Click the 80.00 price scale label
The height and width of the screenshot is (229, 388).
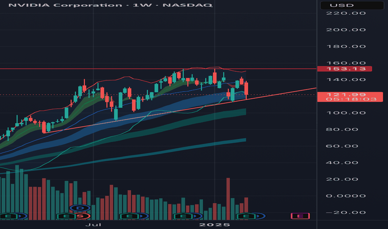[342, 129]
